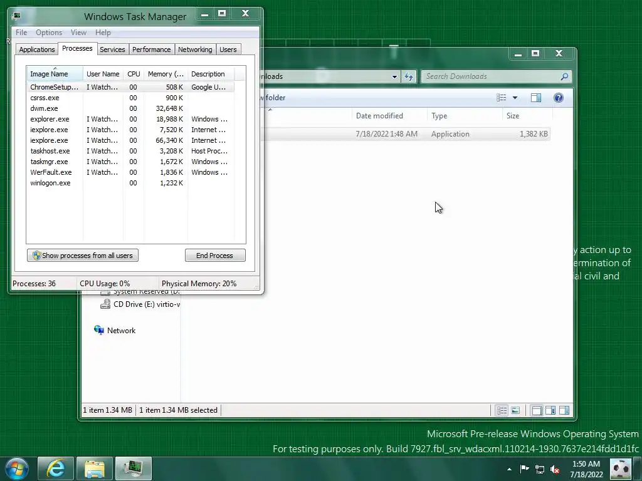Open the clock showing 1:50 AM
642x481 pixels.
586,469
